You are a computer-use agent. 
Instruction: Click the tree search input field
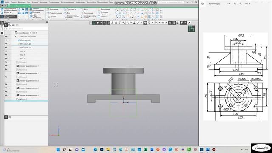coord(28,29)
